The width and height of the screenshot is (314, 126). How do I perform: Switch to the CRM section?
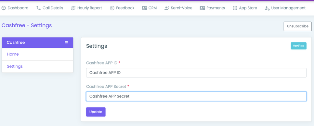(149, 8)
